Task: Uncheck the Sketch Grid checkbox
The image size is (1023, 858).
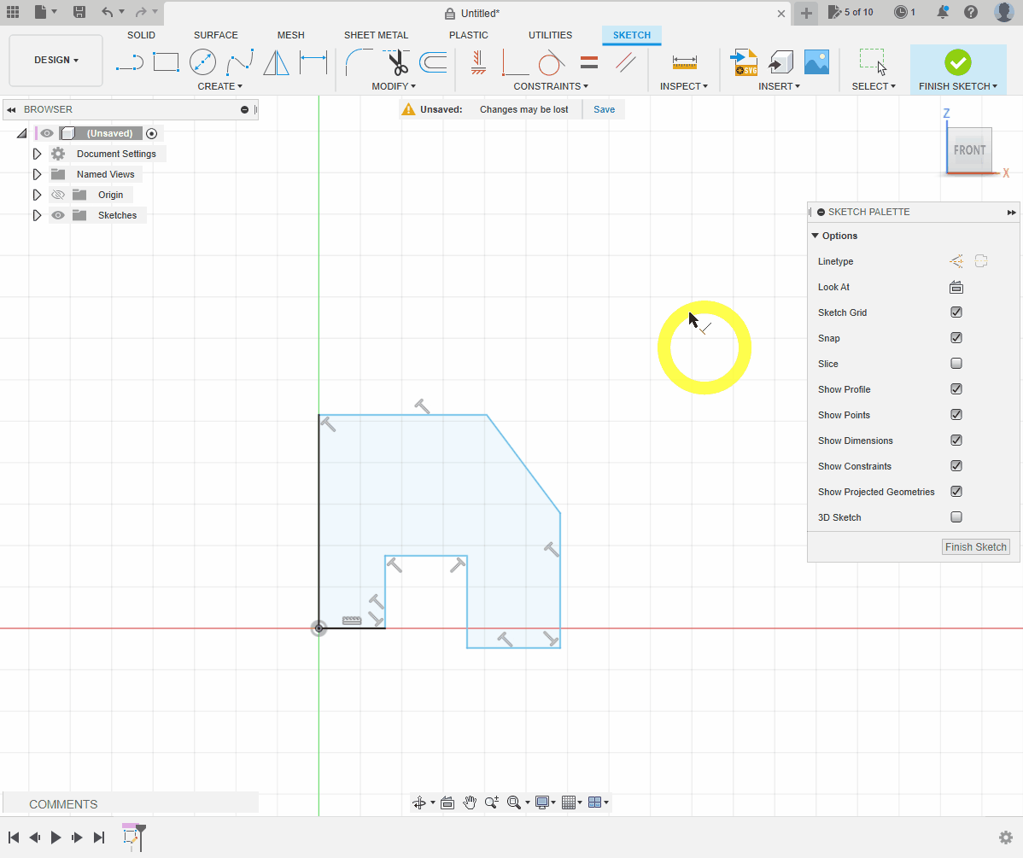Action: click(956, 312)
